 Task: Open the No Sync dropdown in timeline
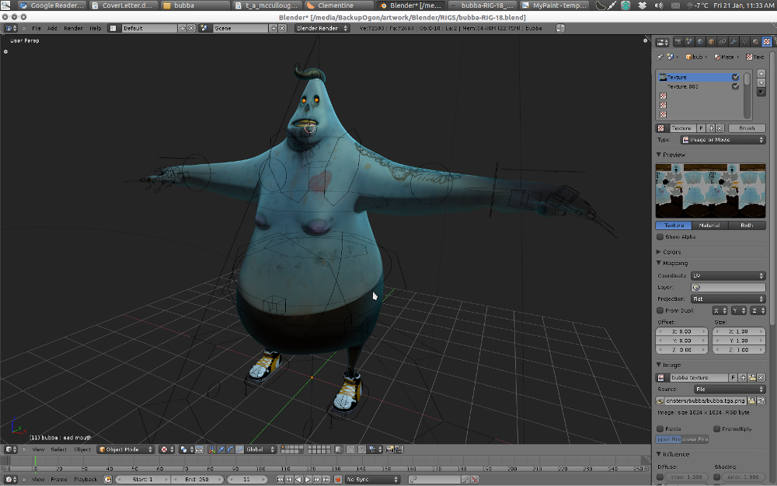373,480
